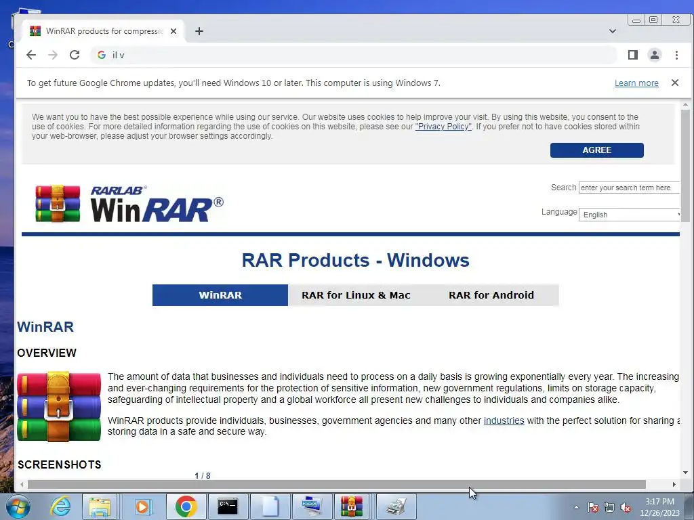Click the WinRAR books image in overview
This screenshot has height=520, width=694.
point(59,407)
